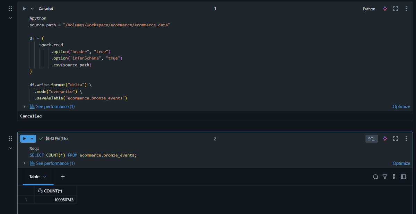This screenshot has width=416, height=214.
Task: Collapse cell 1 using the left chevron
Action: 10,18
